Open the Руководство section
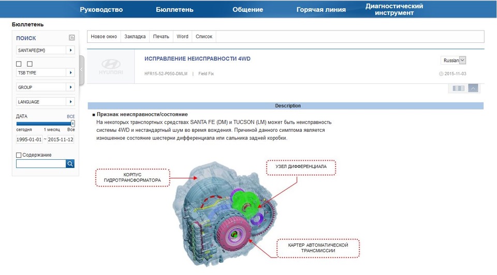This screenshot has height=275, width=497. pos(101,9)
